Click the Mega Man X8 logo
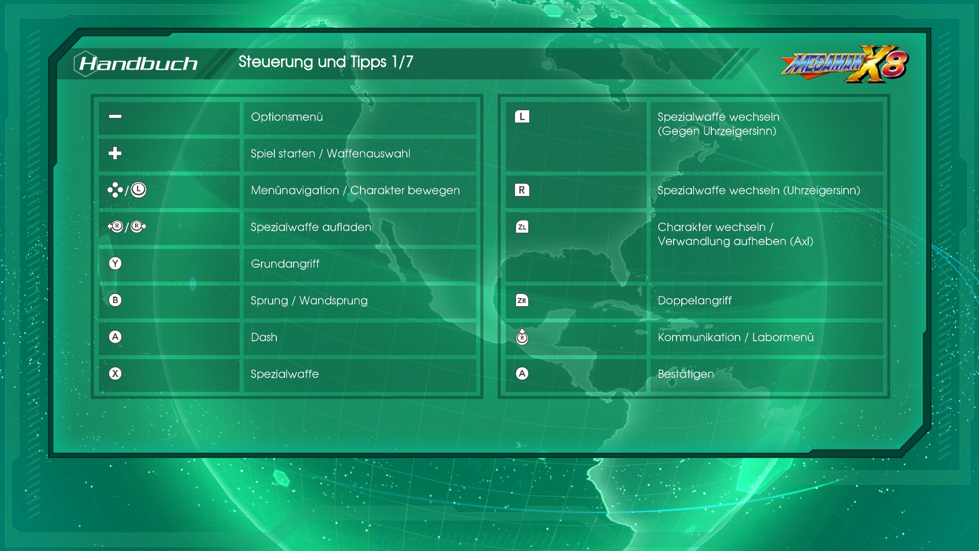 (x=844, y=64)
